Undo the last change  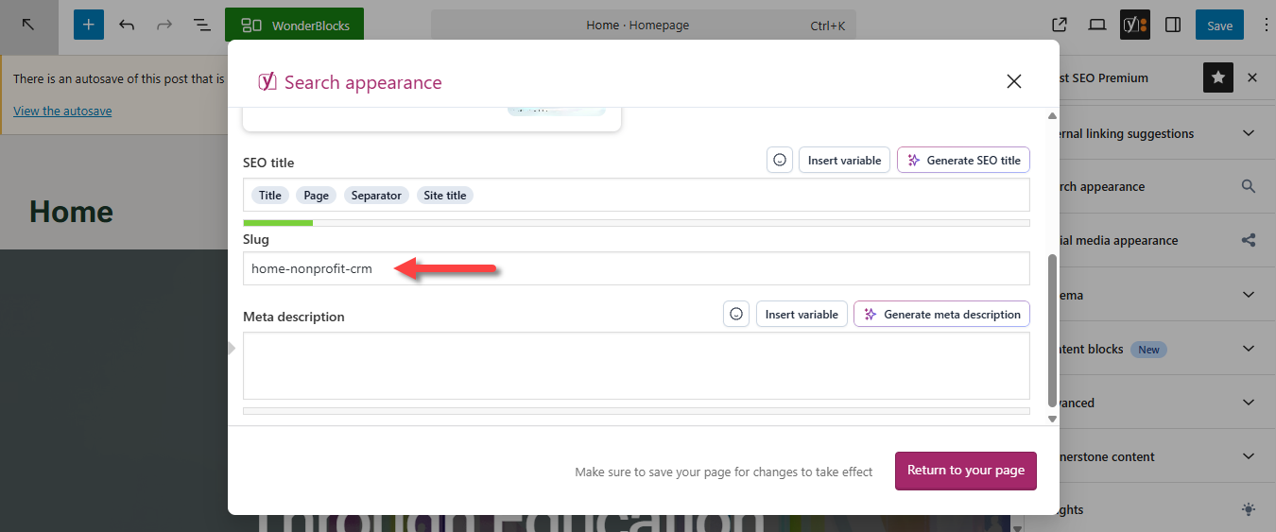(x=127, y=25)
